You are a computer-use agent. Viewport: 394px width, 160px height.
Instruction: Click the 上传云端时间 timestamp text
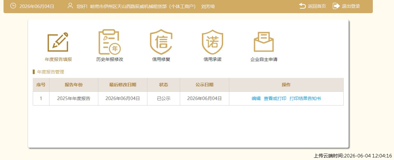[x=353, y=156]
